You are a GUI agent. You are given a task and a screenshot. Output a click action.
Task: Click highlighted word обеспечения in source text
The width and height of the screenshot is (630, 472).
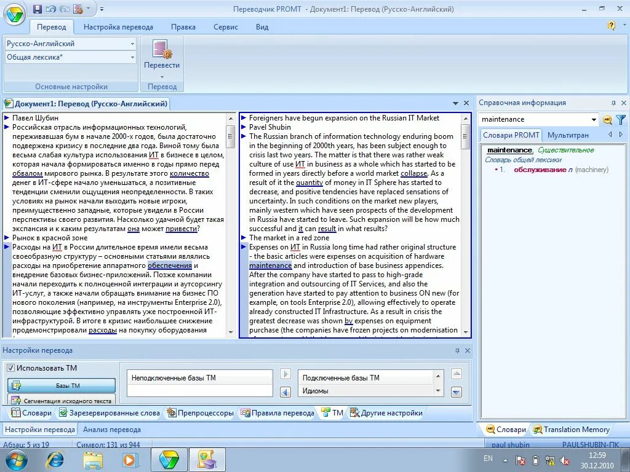170,265
